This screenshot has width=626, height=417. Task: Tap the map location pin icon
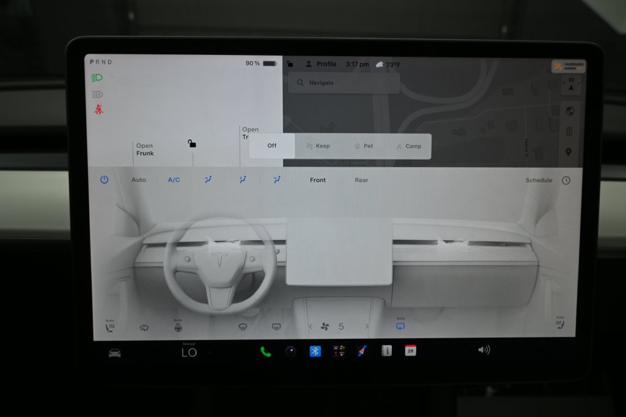(569, 152)
